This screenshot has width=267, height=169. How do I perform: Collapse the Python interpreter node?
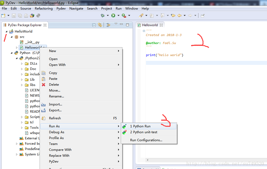[12, 53]
